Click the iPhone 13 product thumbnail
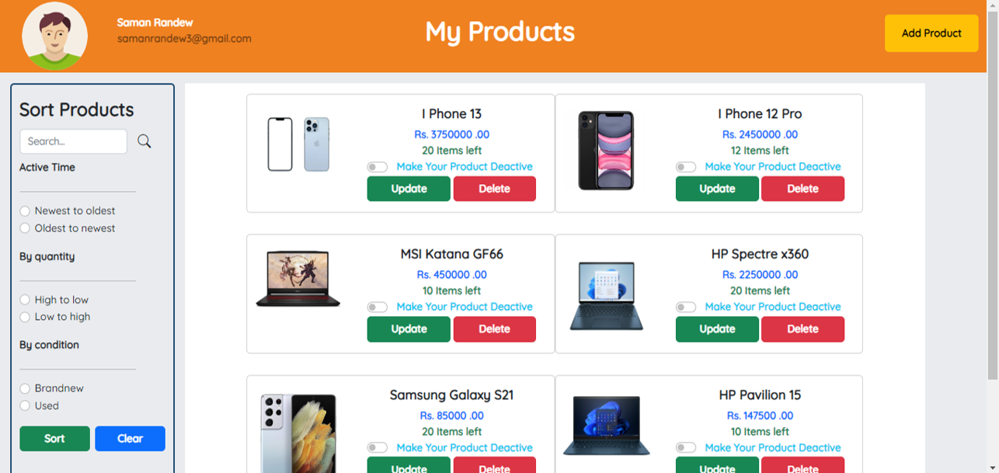The height and width of the screenshot is (473, 999). coord(298,144)
